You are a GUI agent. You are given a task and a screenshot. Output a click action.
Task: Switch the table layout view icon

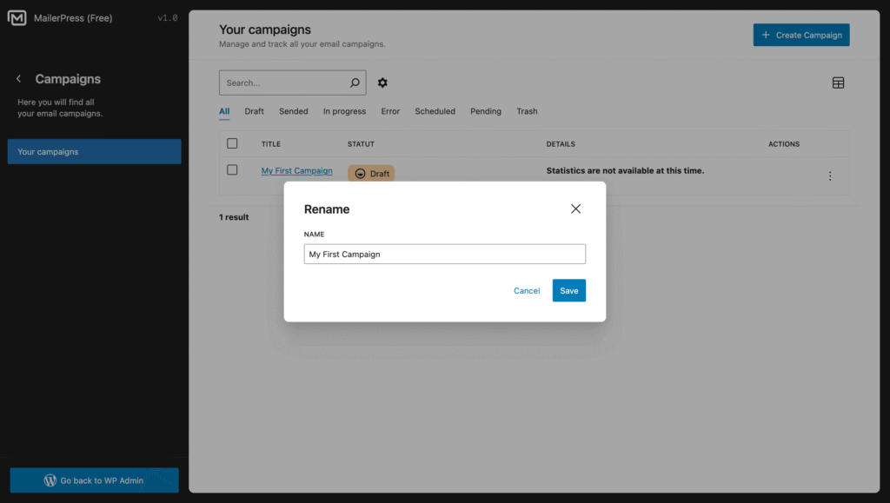[x=838, y=83]
